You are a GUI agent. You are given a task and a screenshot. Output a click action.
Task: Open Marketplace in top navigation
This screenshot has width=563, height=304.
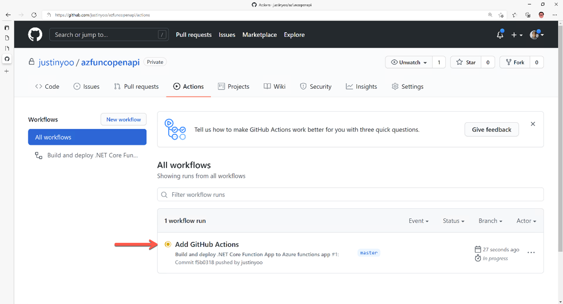tap(260, 35)
